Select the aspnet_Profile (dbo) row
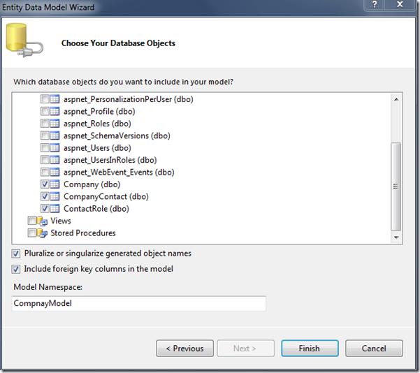Viewport: 420px width, 373px height. coord(99,111)
